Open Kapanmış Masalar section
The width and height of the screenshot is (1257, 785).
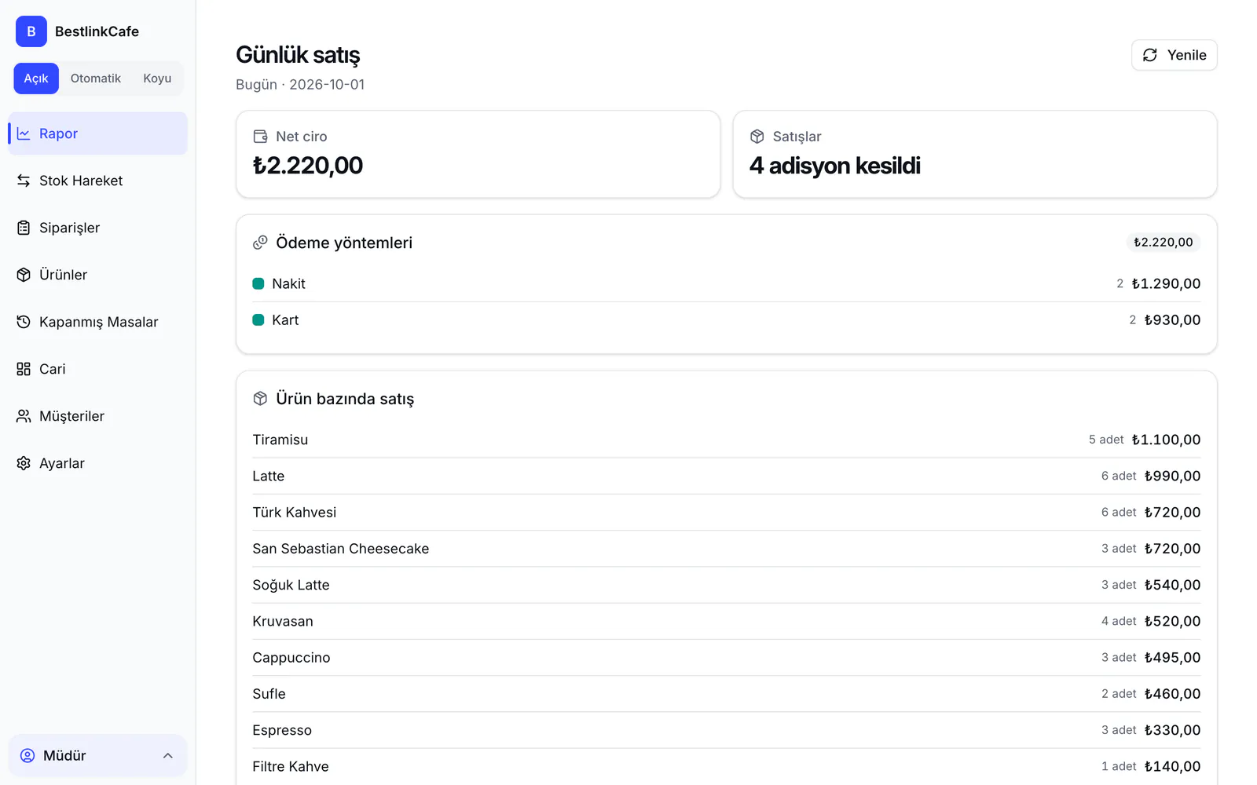97,322
